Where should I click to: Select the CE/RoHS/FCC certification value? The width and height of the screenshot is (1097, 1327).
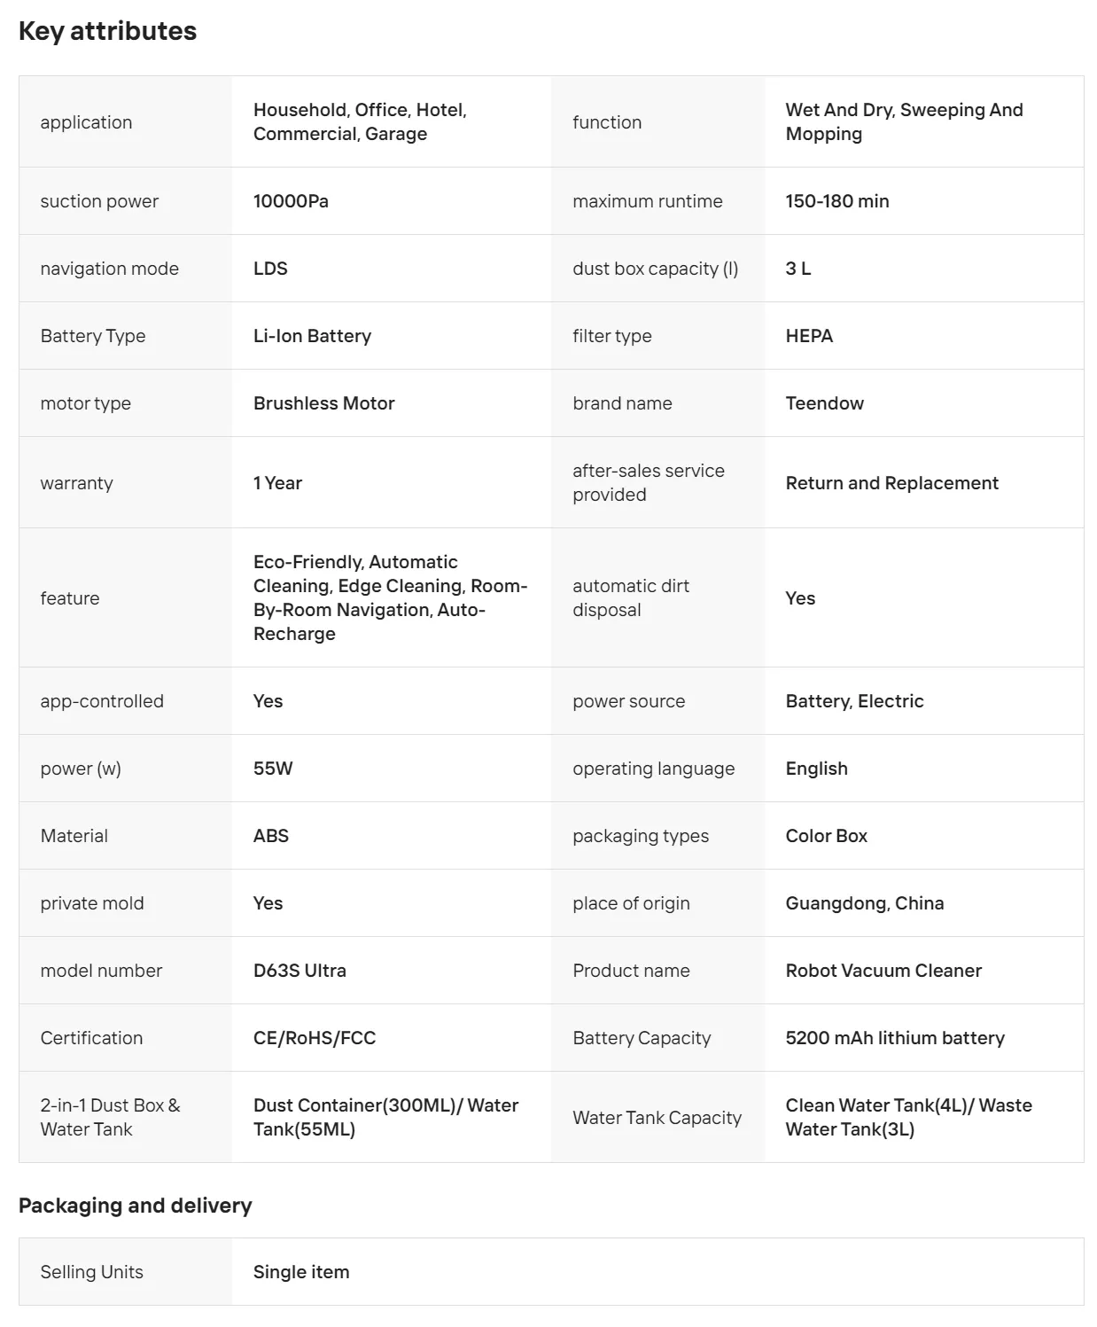tap(315, 1038)
